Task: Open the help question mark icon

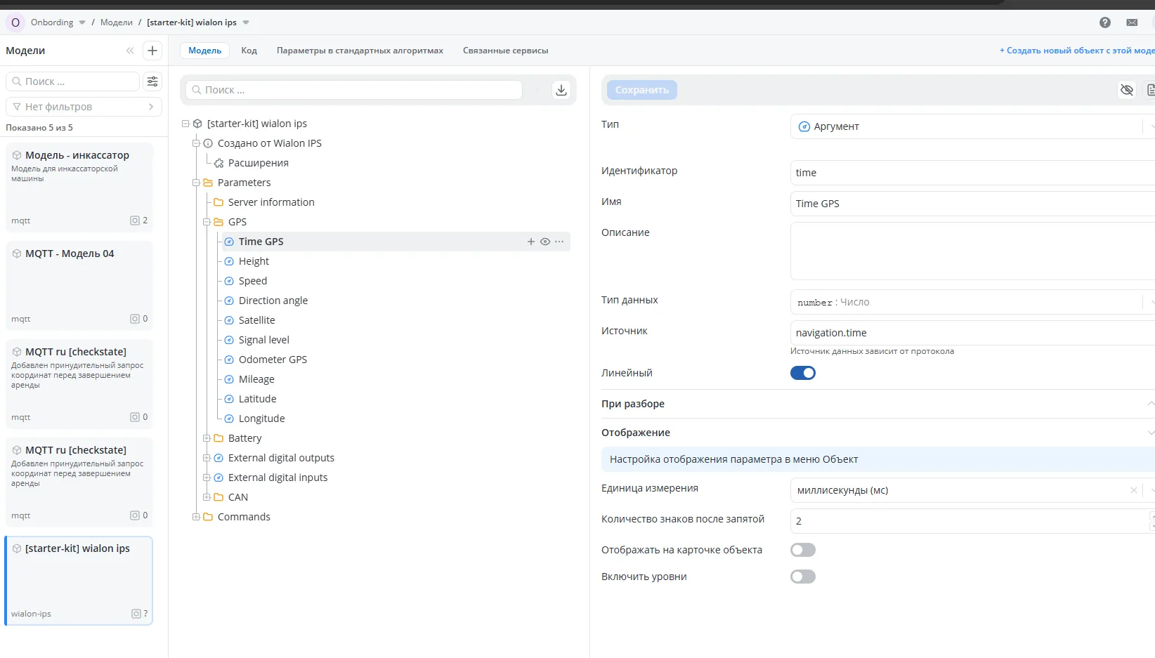Action: pos(1105,22)
